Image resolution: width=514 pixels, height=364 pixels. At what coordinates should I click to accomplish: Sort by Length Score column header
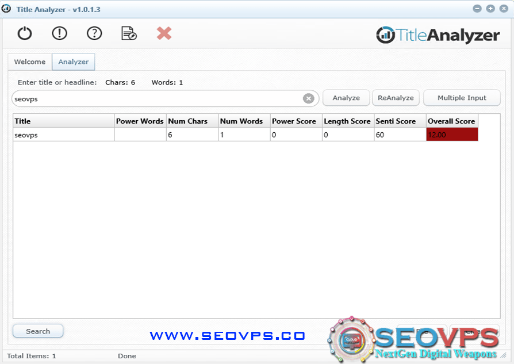click(348, 121)
